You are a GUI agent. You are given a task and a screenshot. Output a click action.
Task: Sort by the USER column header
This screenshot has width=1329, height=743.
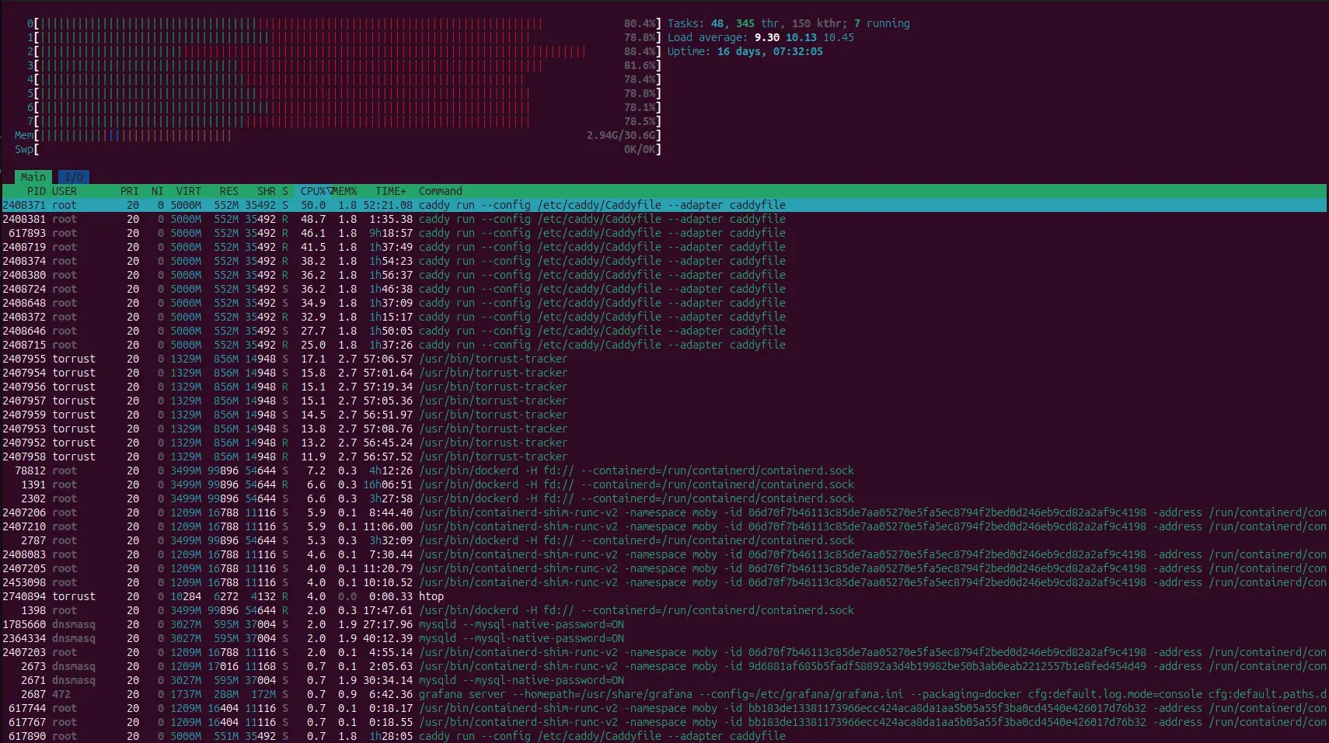point(65,191)
